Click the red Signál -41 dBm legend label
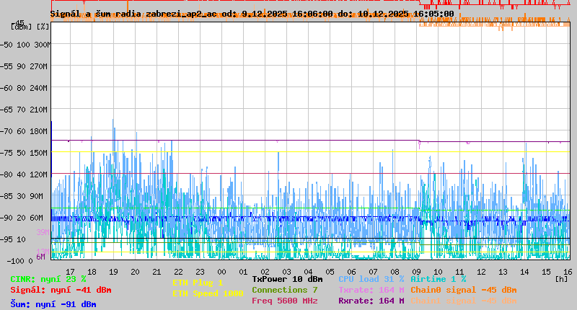Viewport: 577px width, 310px height. point(61,290)
